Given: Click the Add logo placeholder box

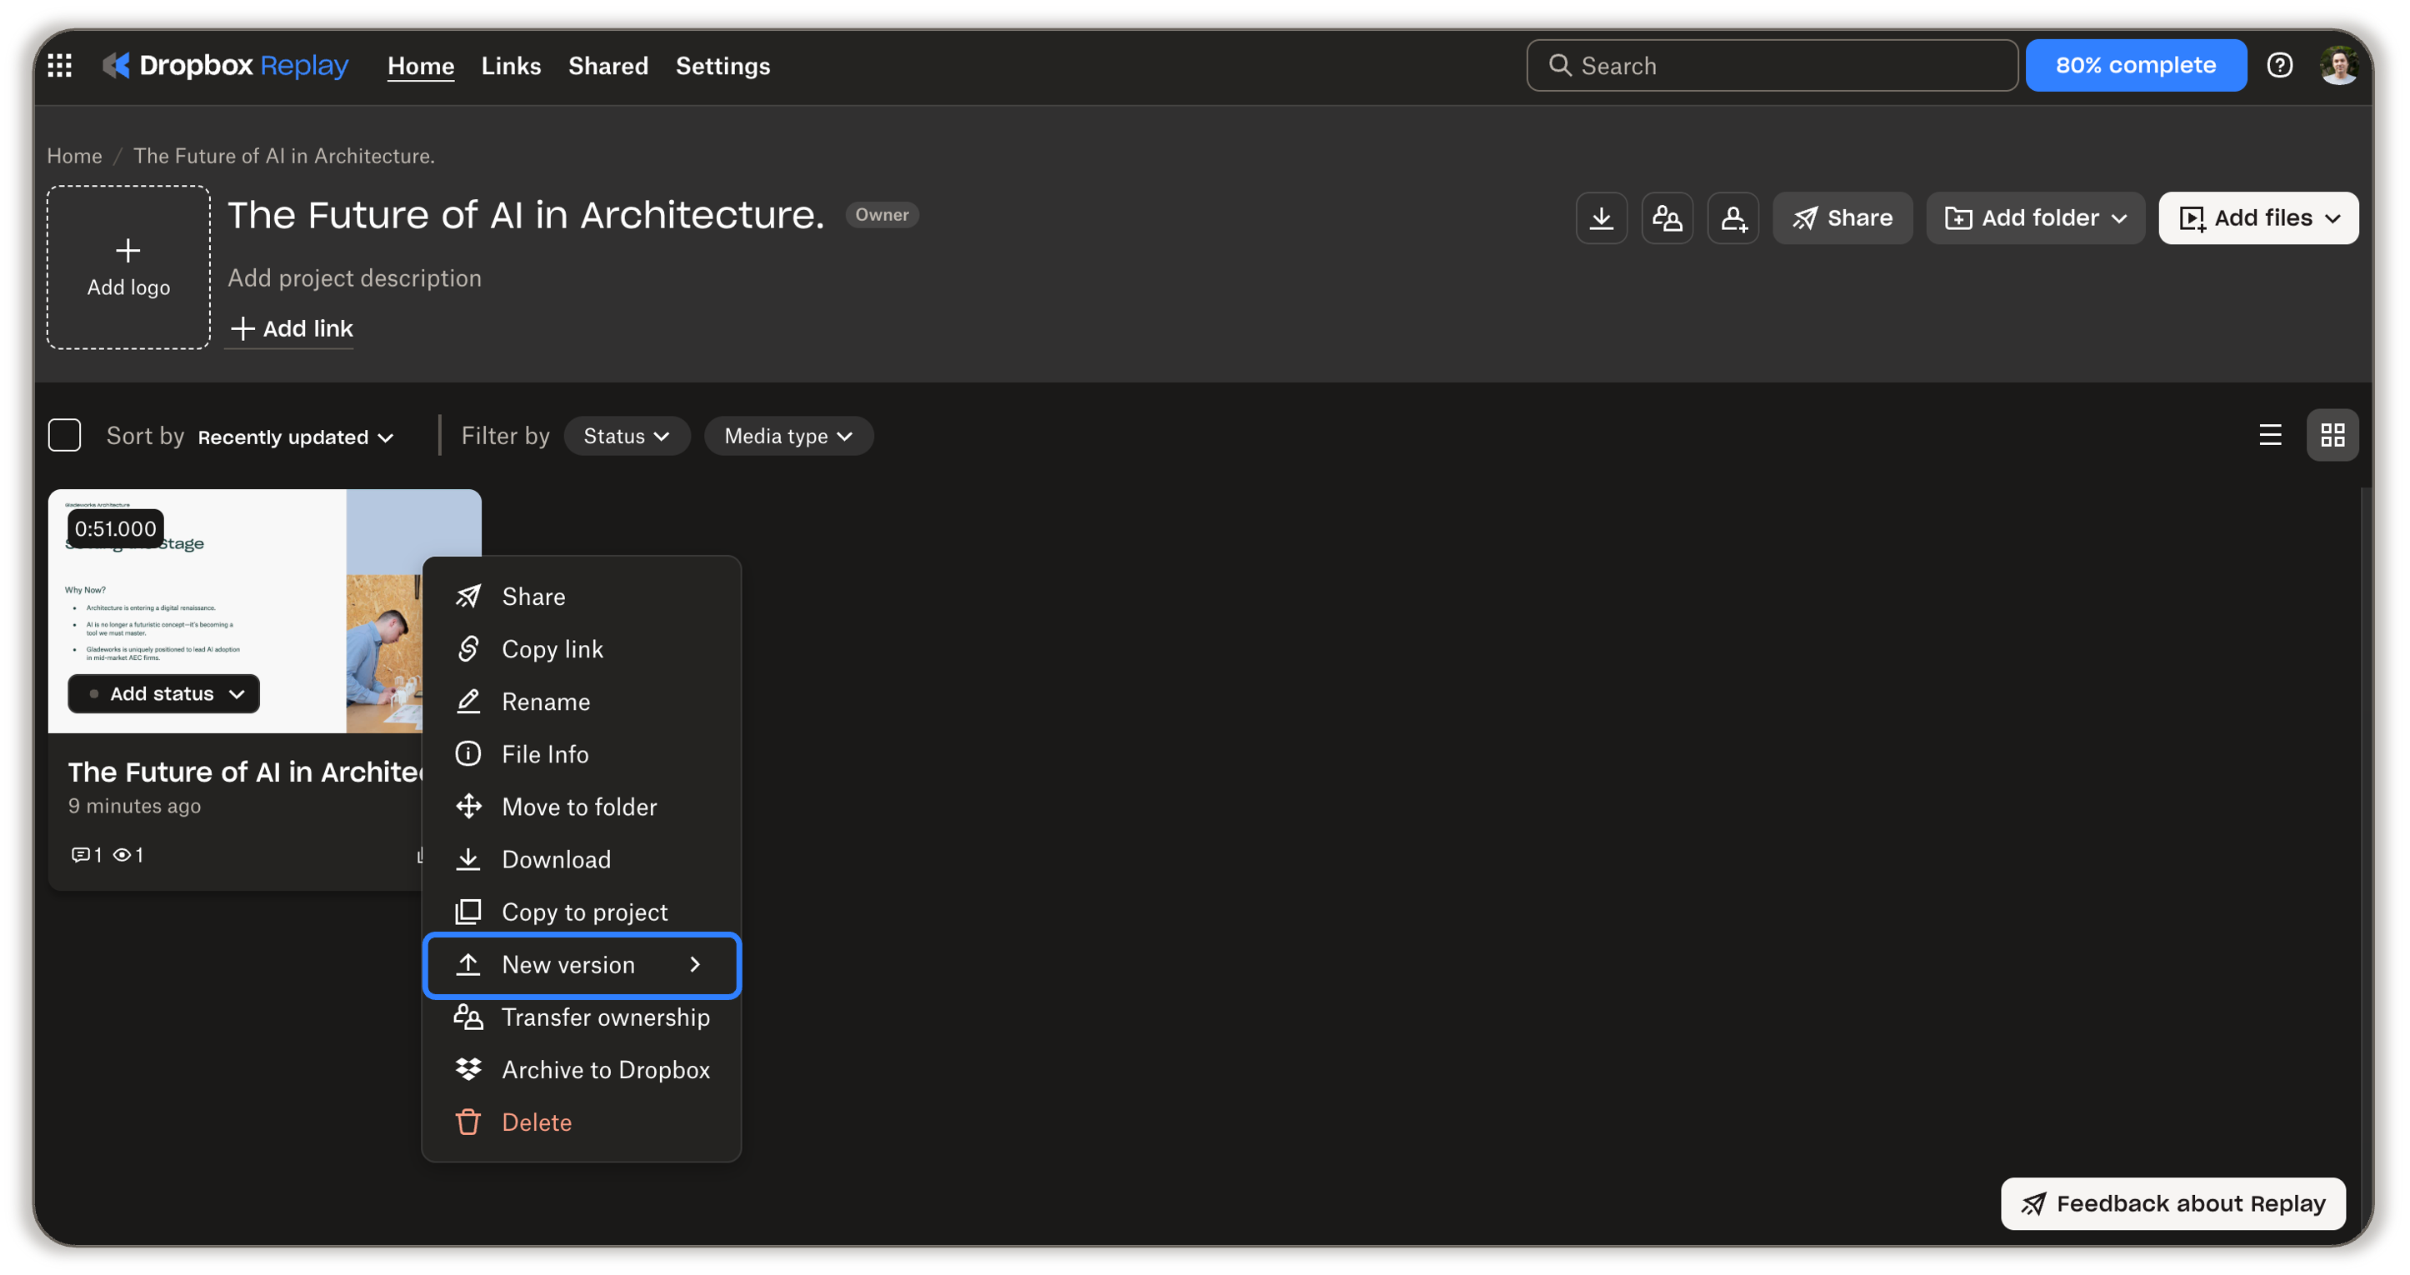Looking at the screenshot, I should click(128, 267).
